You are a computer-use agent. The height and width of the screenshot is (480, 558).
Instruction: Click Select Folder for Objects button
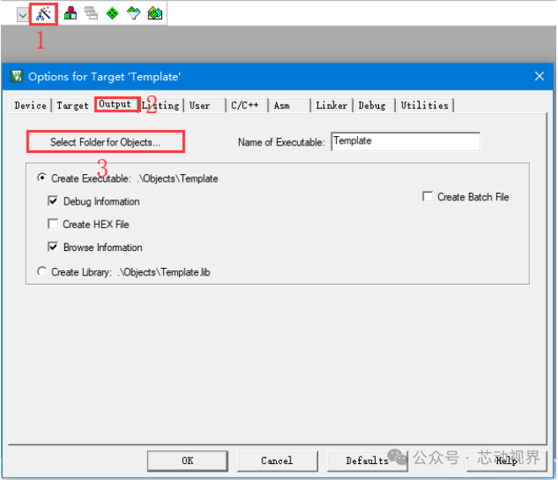tap(106, 142)
